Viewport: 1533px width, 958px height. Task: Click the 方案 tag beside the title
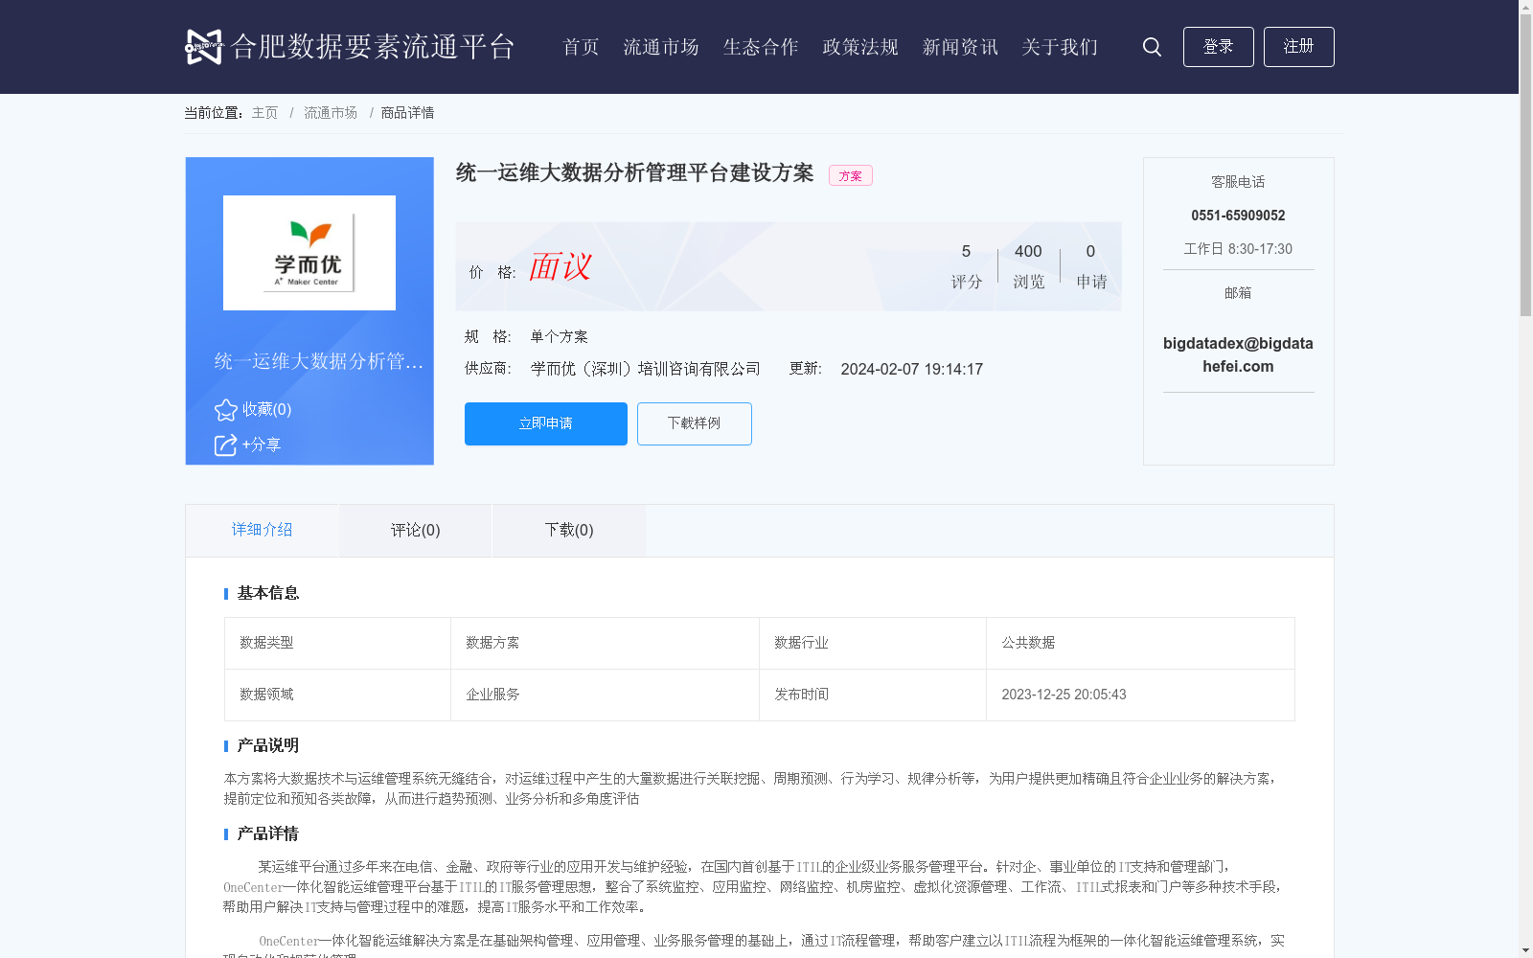(x=851, y=175)
